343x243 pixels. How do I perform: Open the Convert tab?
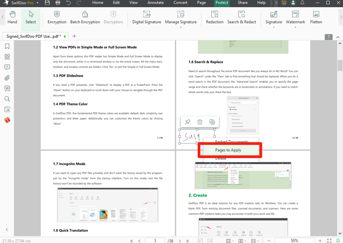pos(180,3)
